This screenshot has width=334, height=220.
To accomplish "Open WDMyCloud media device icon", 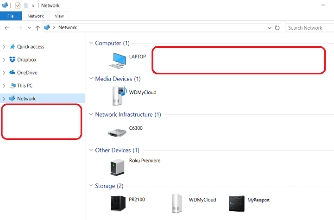I will pyautogui.click(x=119, y=96).
